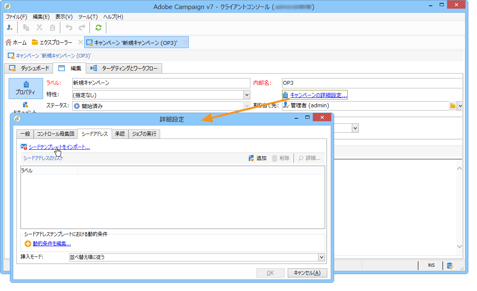Open the ヘルプ(H) menu
Screen dimensions: 477x291
[x=113, y=17]
